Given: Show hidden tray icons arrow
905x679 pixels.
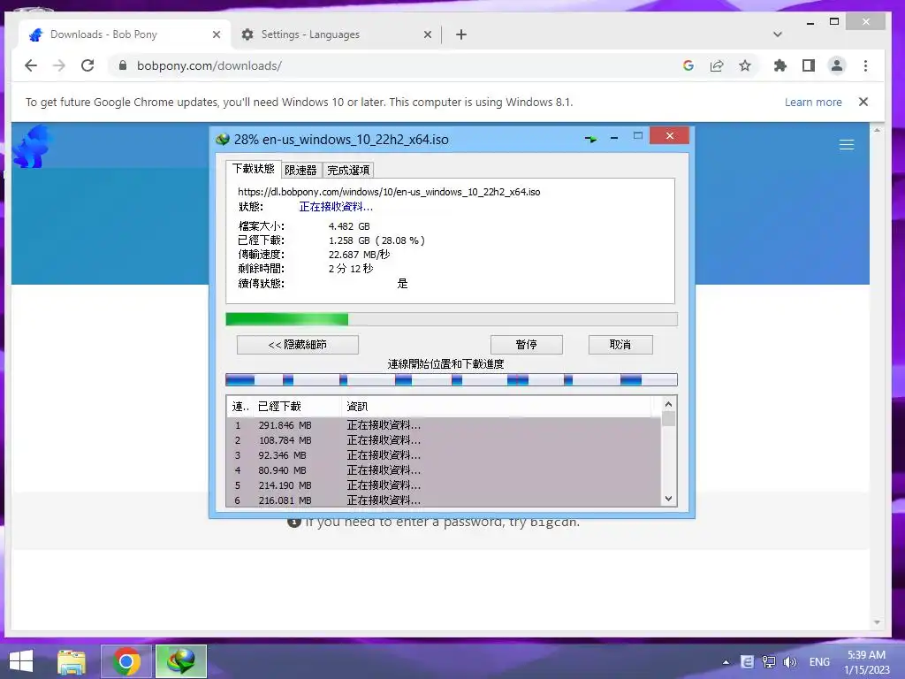Looking at the screenshot, I should [726, 662].
